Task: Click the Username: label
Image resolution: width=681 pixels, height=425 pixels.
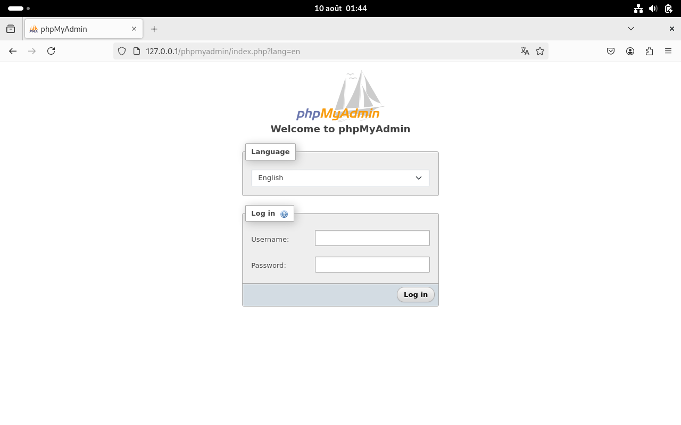Action: [x=270, y=239]
